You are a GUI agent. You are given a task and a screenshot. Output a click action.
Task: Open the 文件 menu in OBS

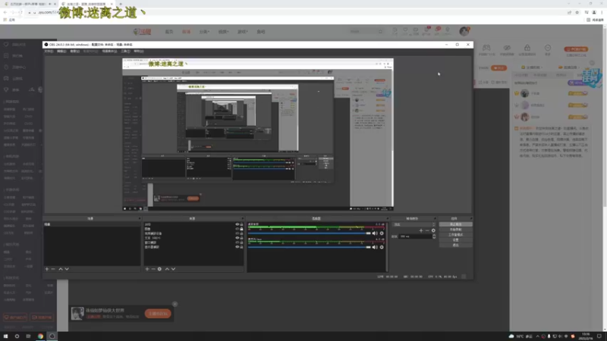tap(49, 51)
